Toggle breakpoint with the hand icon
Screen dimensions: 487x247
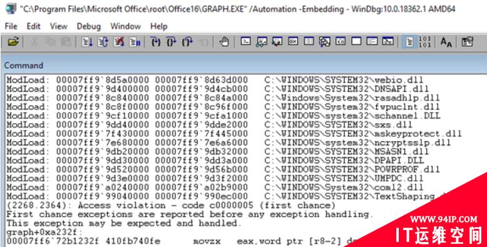click(224, 41)
